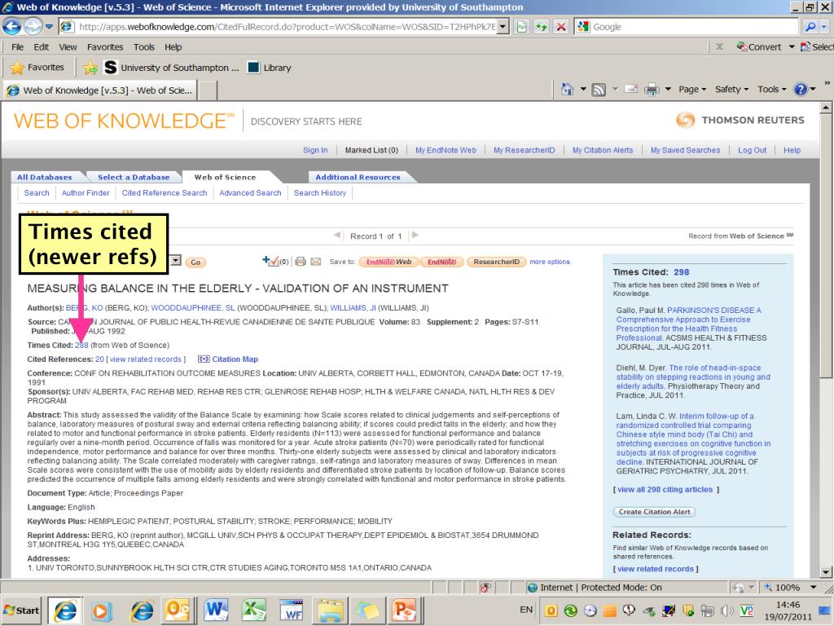Email this record using the envelope icon

pos(316,262)
